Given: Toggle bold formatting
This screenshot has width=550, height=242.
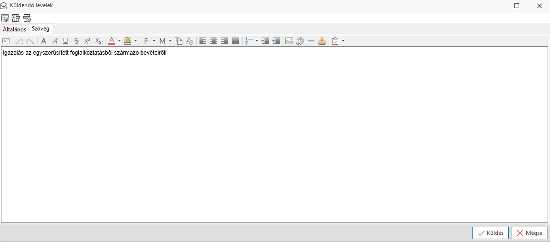Looking at the screenshot, I should tap(44, 41).
